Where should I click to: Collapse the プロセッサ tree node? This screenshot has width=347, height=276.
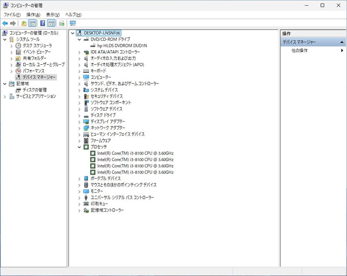coord(79,147)
